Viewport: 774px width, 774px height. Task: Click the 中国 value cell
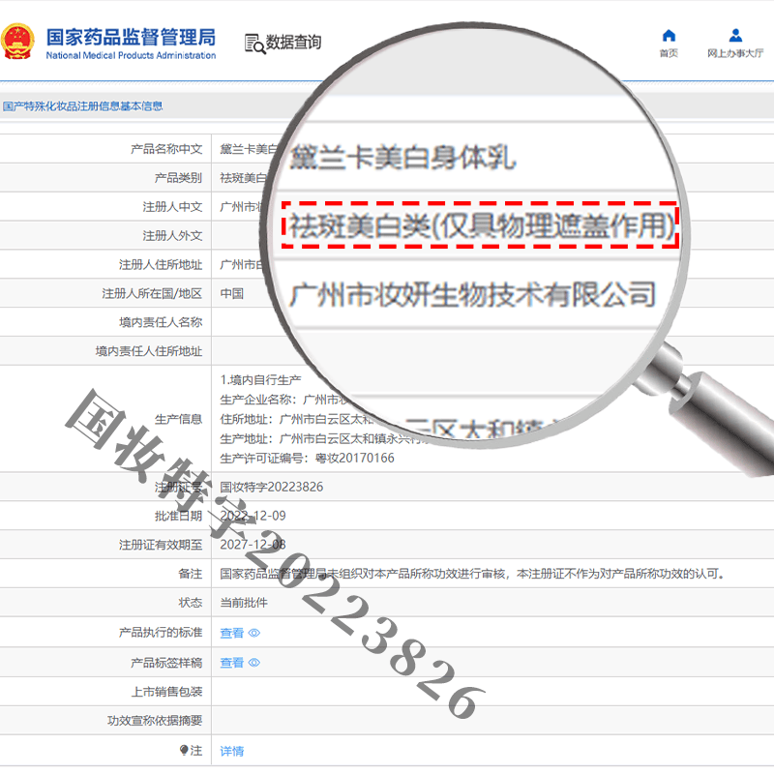click(x=232, y=294)
